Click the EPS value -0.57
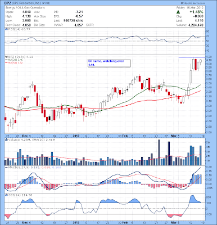This screenshot has height=225, width=217. [79, 16]
